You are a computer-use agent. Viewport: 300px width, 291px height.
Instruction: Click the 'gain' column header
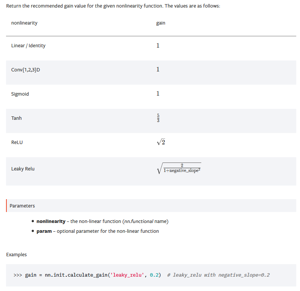point(161,23)
